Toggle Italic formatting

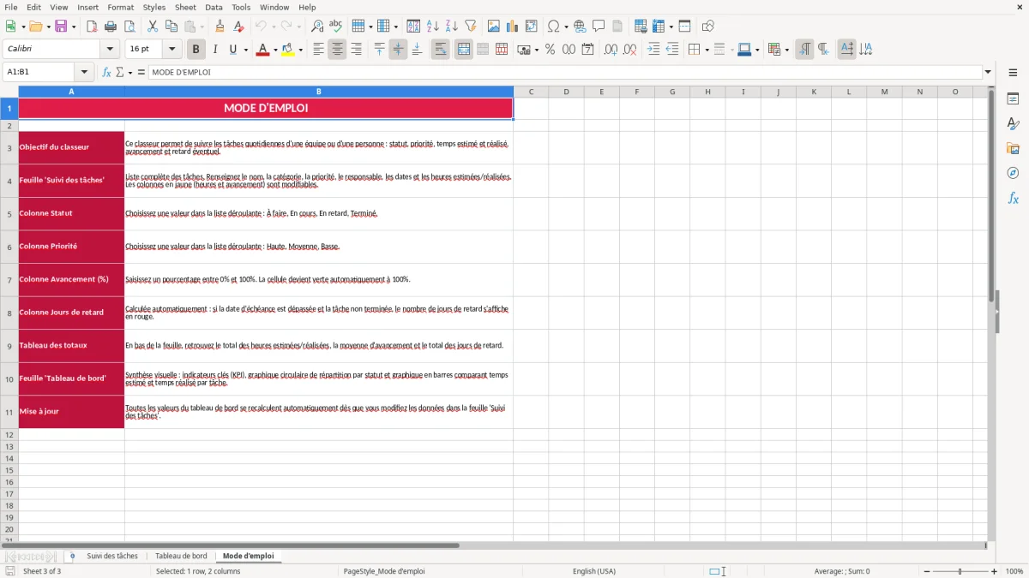click(215, 50)
